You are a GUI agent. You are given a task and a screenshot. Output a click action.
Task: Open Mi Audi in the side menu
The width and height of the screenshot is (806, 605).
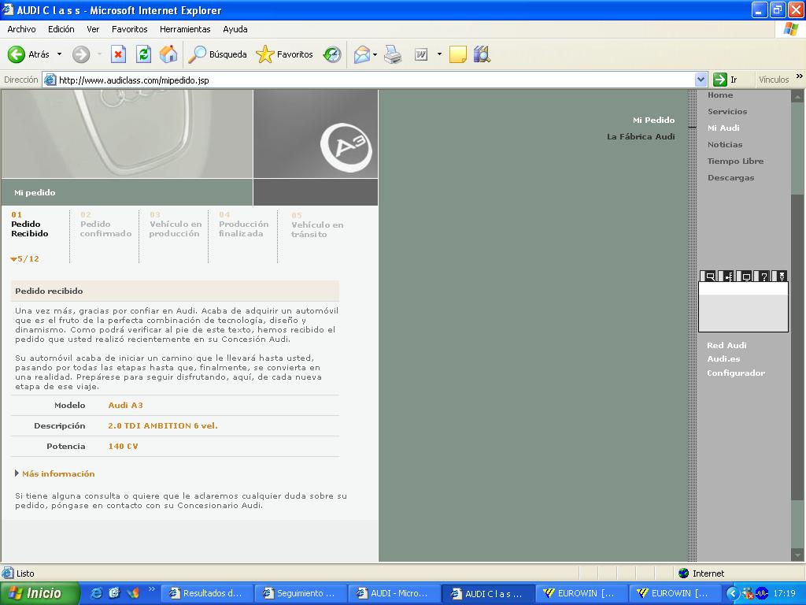point(723,128)
